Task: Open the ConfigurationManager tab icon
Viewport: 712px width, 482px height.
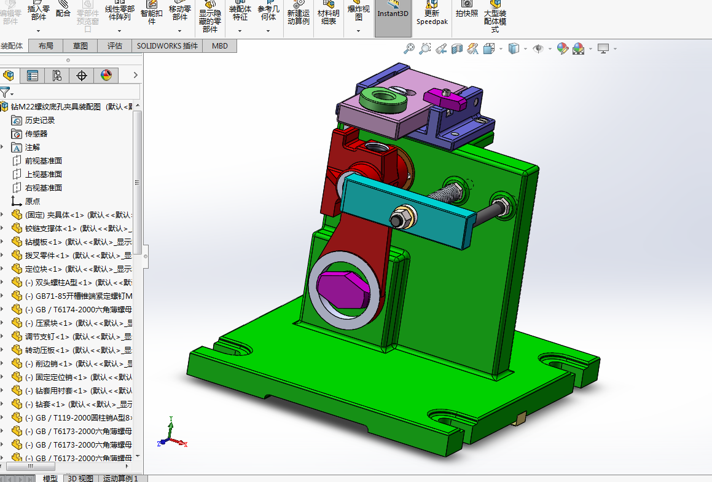Action: tap(57, 76)
